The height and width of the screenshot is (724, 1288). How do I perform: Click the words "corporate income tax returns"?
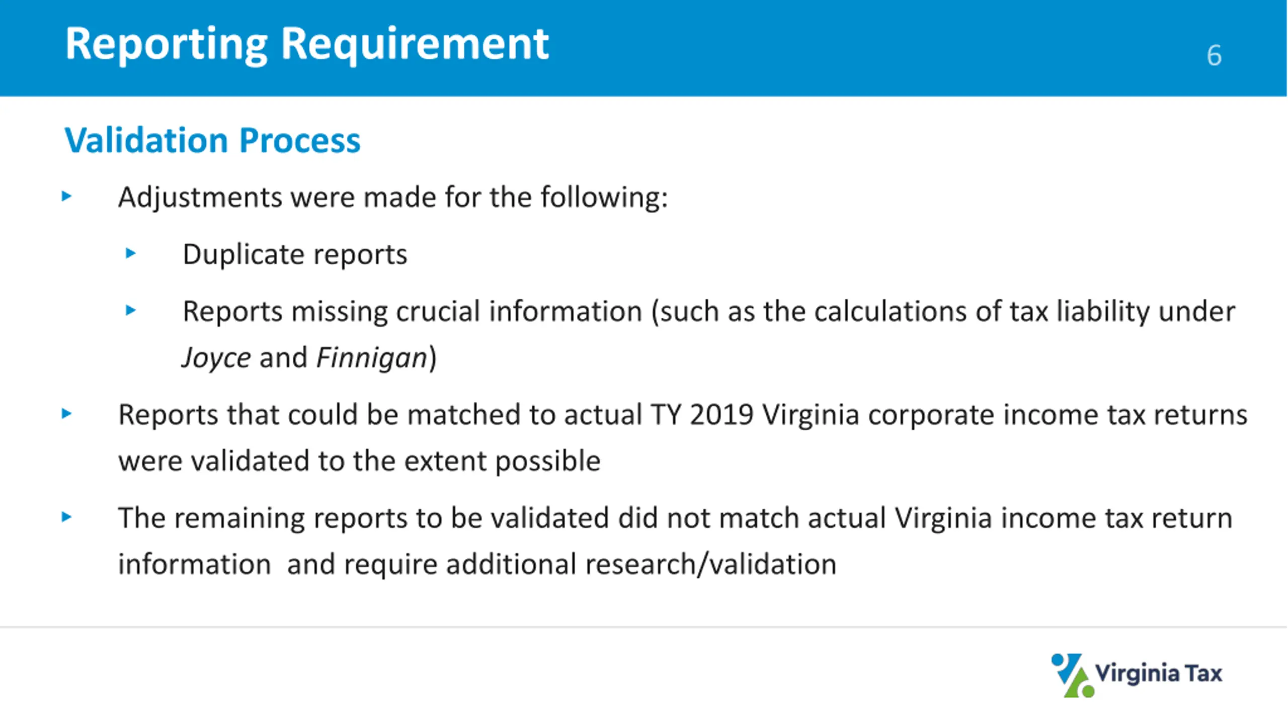[x=1058, y=415]
